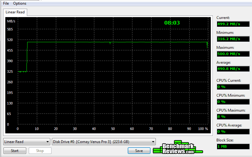
Task: Click the CPU% Minimum 0 % field
Action: pyautogui.click(x=233, y=102)
